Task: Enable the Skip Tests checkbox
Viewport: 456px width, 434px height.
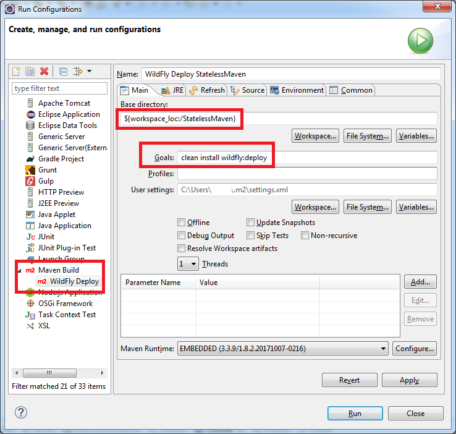Action: tap(250, 236)
